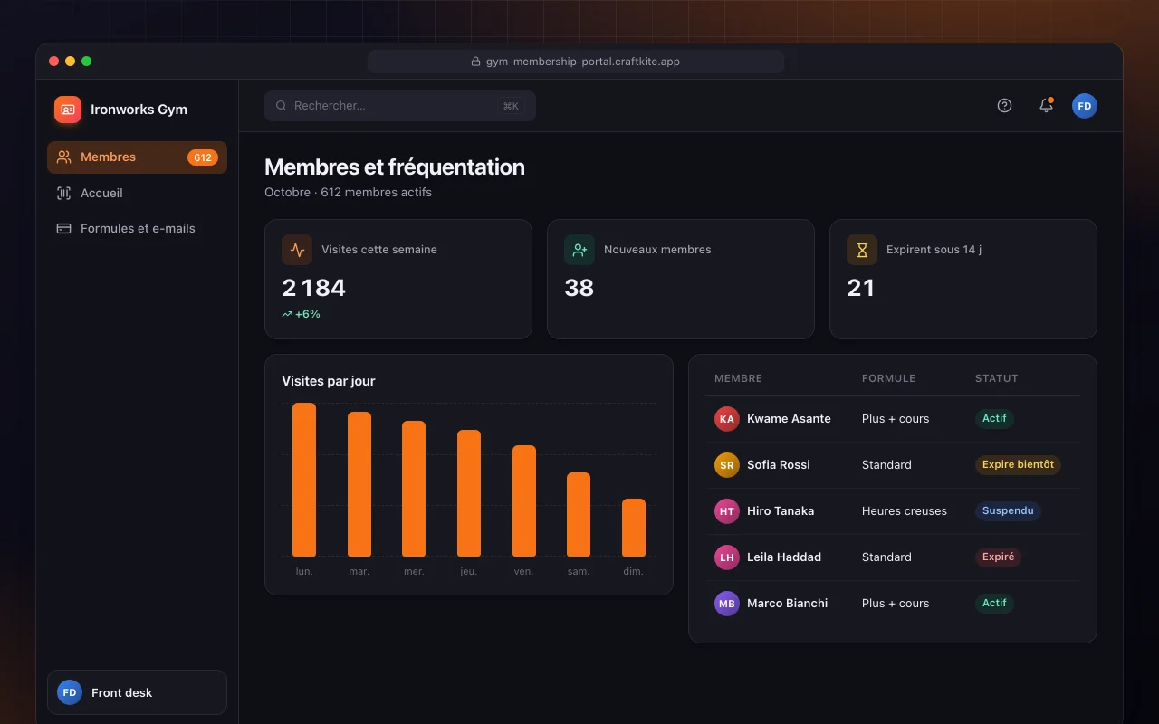
Task: Click the MB avatar for Marco Bianchi
Action: coord(727,604)
